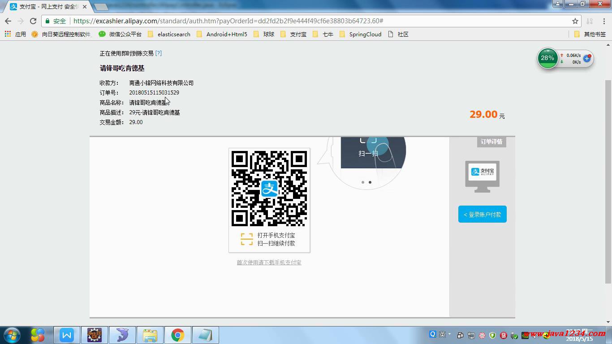Open the dolphin taskbar app

[122, 335]
